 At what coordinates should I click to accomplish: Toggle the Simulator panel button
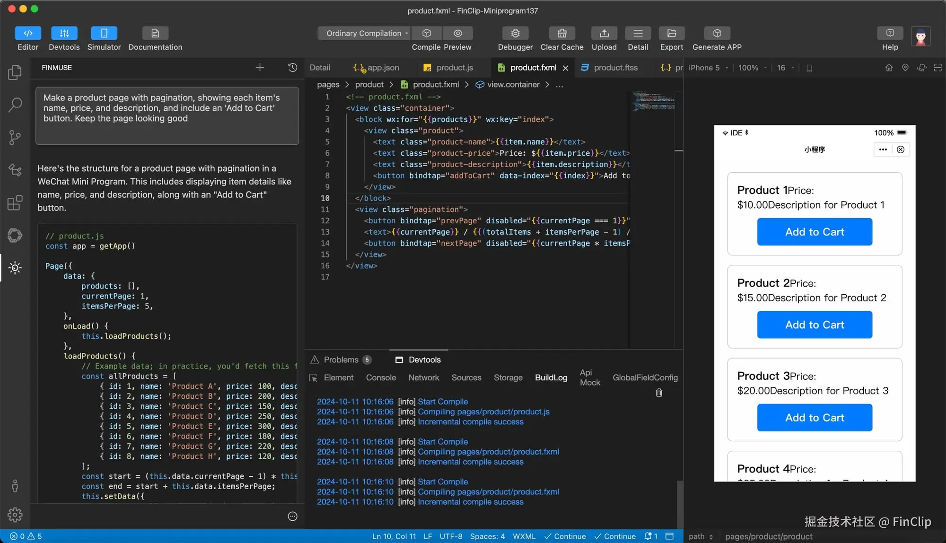tap(104, 34)
